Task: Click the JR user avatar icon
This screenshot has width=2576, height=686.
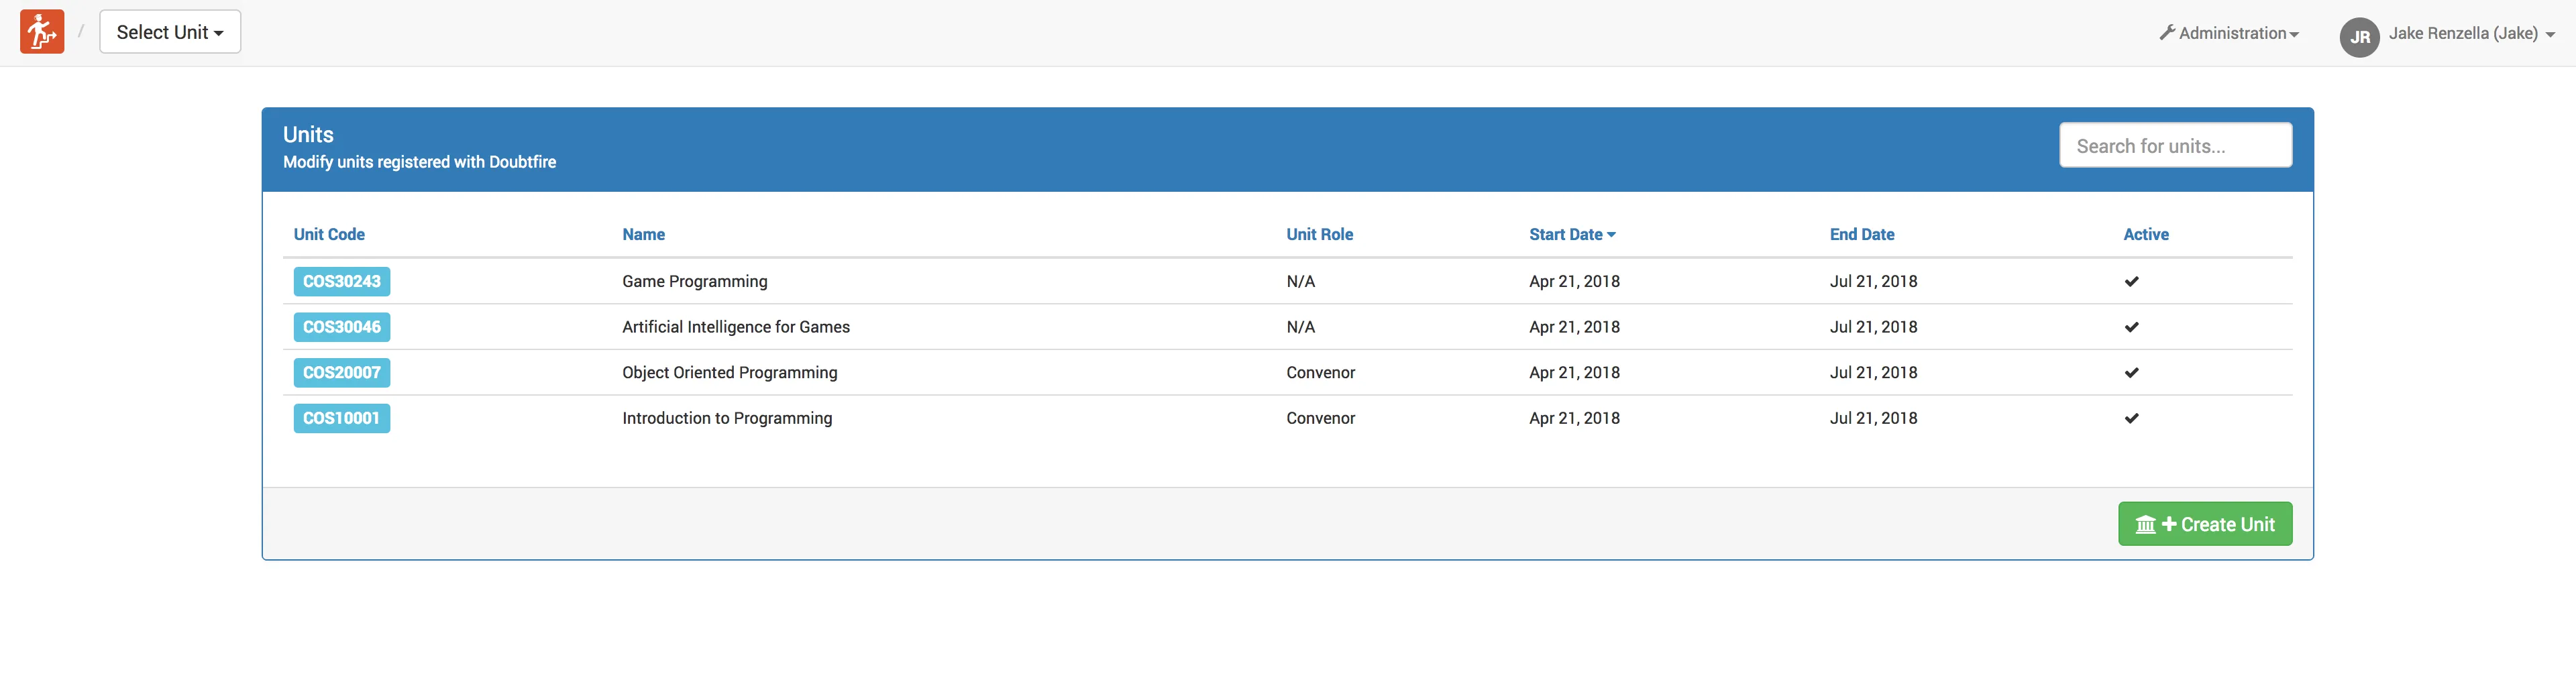Action: tap(2359, 37)
